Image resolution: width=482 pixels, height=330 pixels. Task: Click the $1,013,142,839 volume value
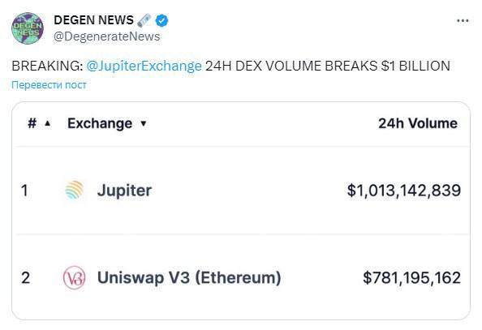[404, 191]
